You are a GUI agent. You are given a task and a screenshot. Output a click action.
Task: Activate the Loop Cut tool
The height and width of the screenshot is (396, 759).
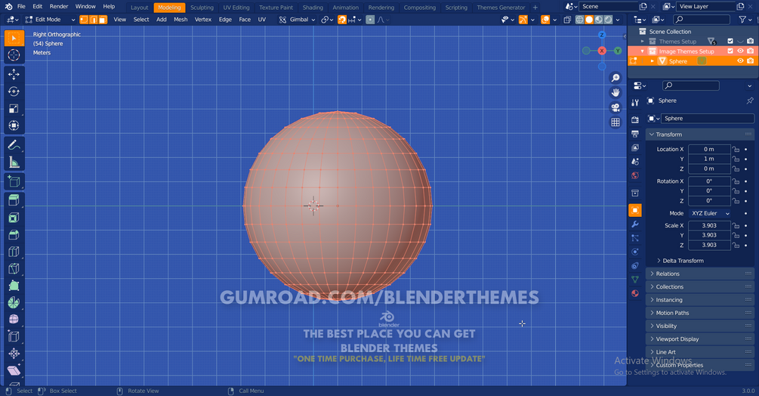pos(14,252)
